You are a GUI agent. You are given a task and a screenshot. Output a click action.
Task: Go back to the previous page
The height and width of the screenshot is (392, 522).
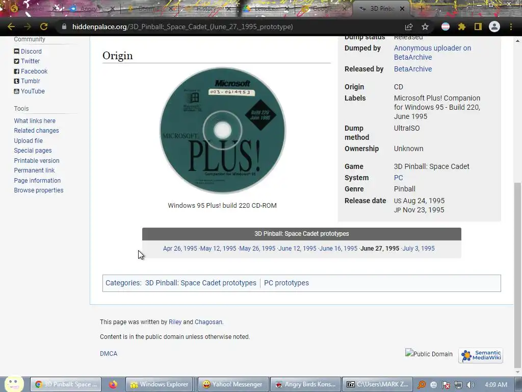tap(11, 27)
